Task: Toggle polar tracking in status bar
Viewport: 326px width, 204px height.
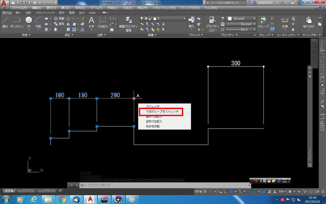Action: tap(231, 192)
